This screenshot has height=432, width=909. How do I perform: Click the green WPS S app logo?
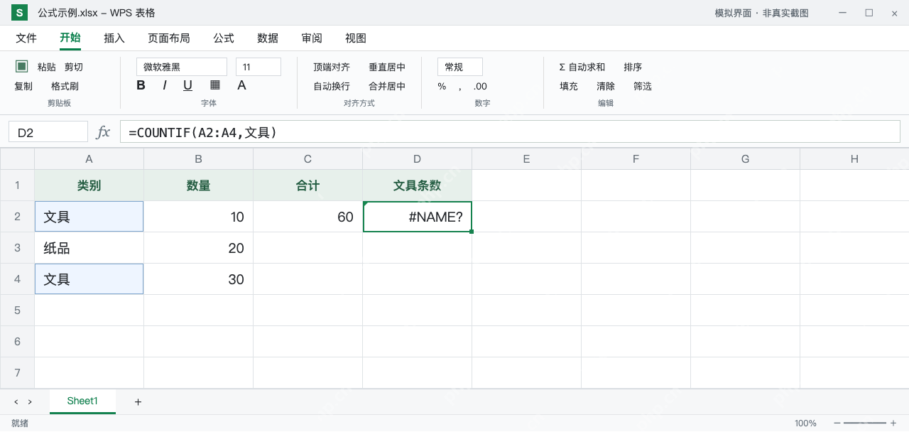coord(19,13)
